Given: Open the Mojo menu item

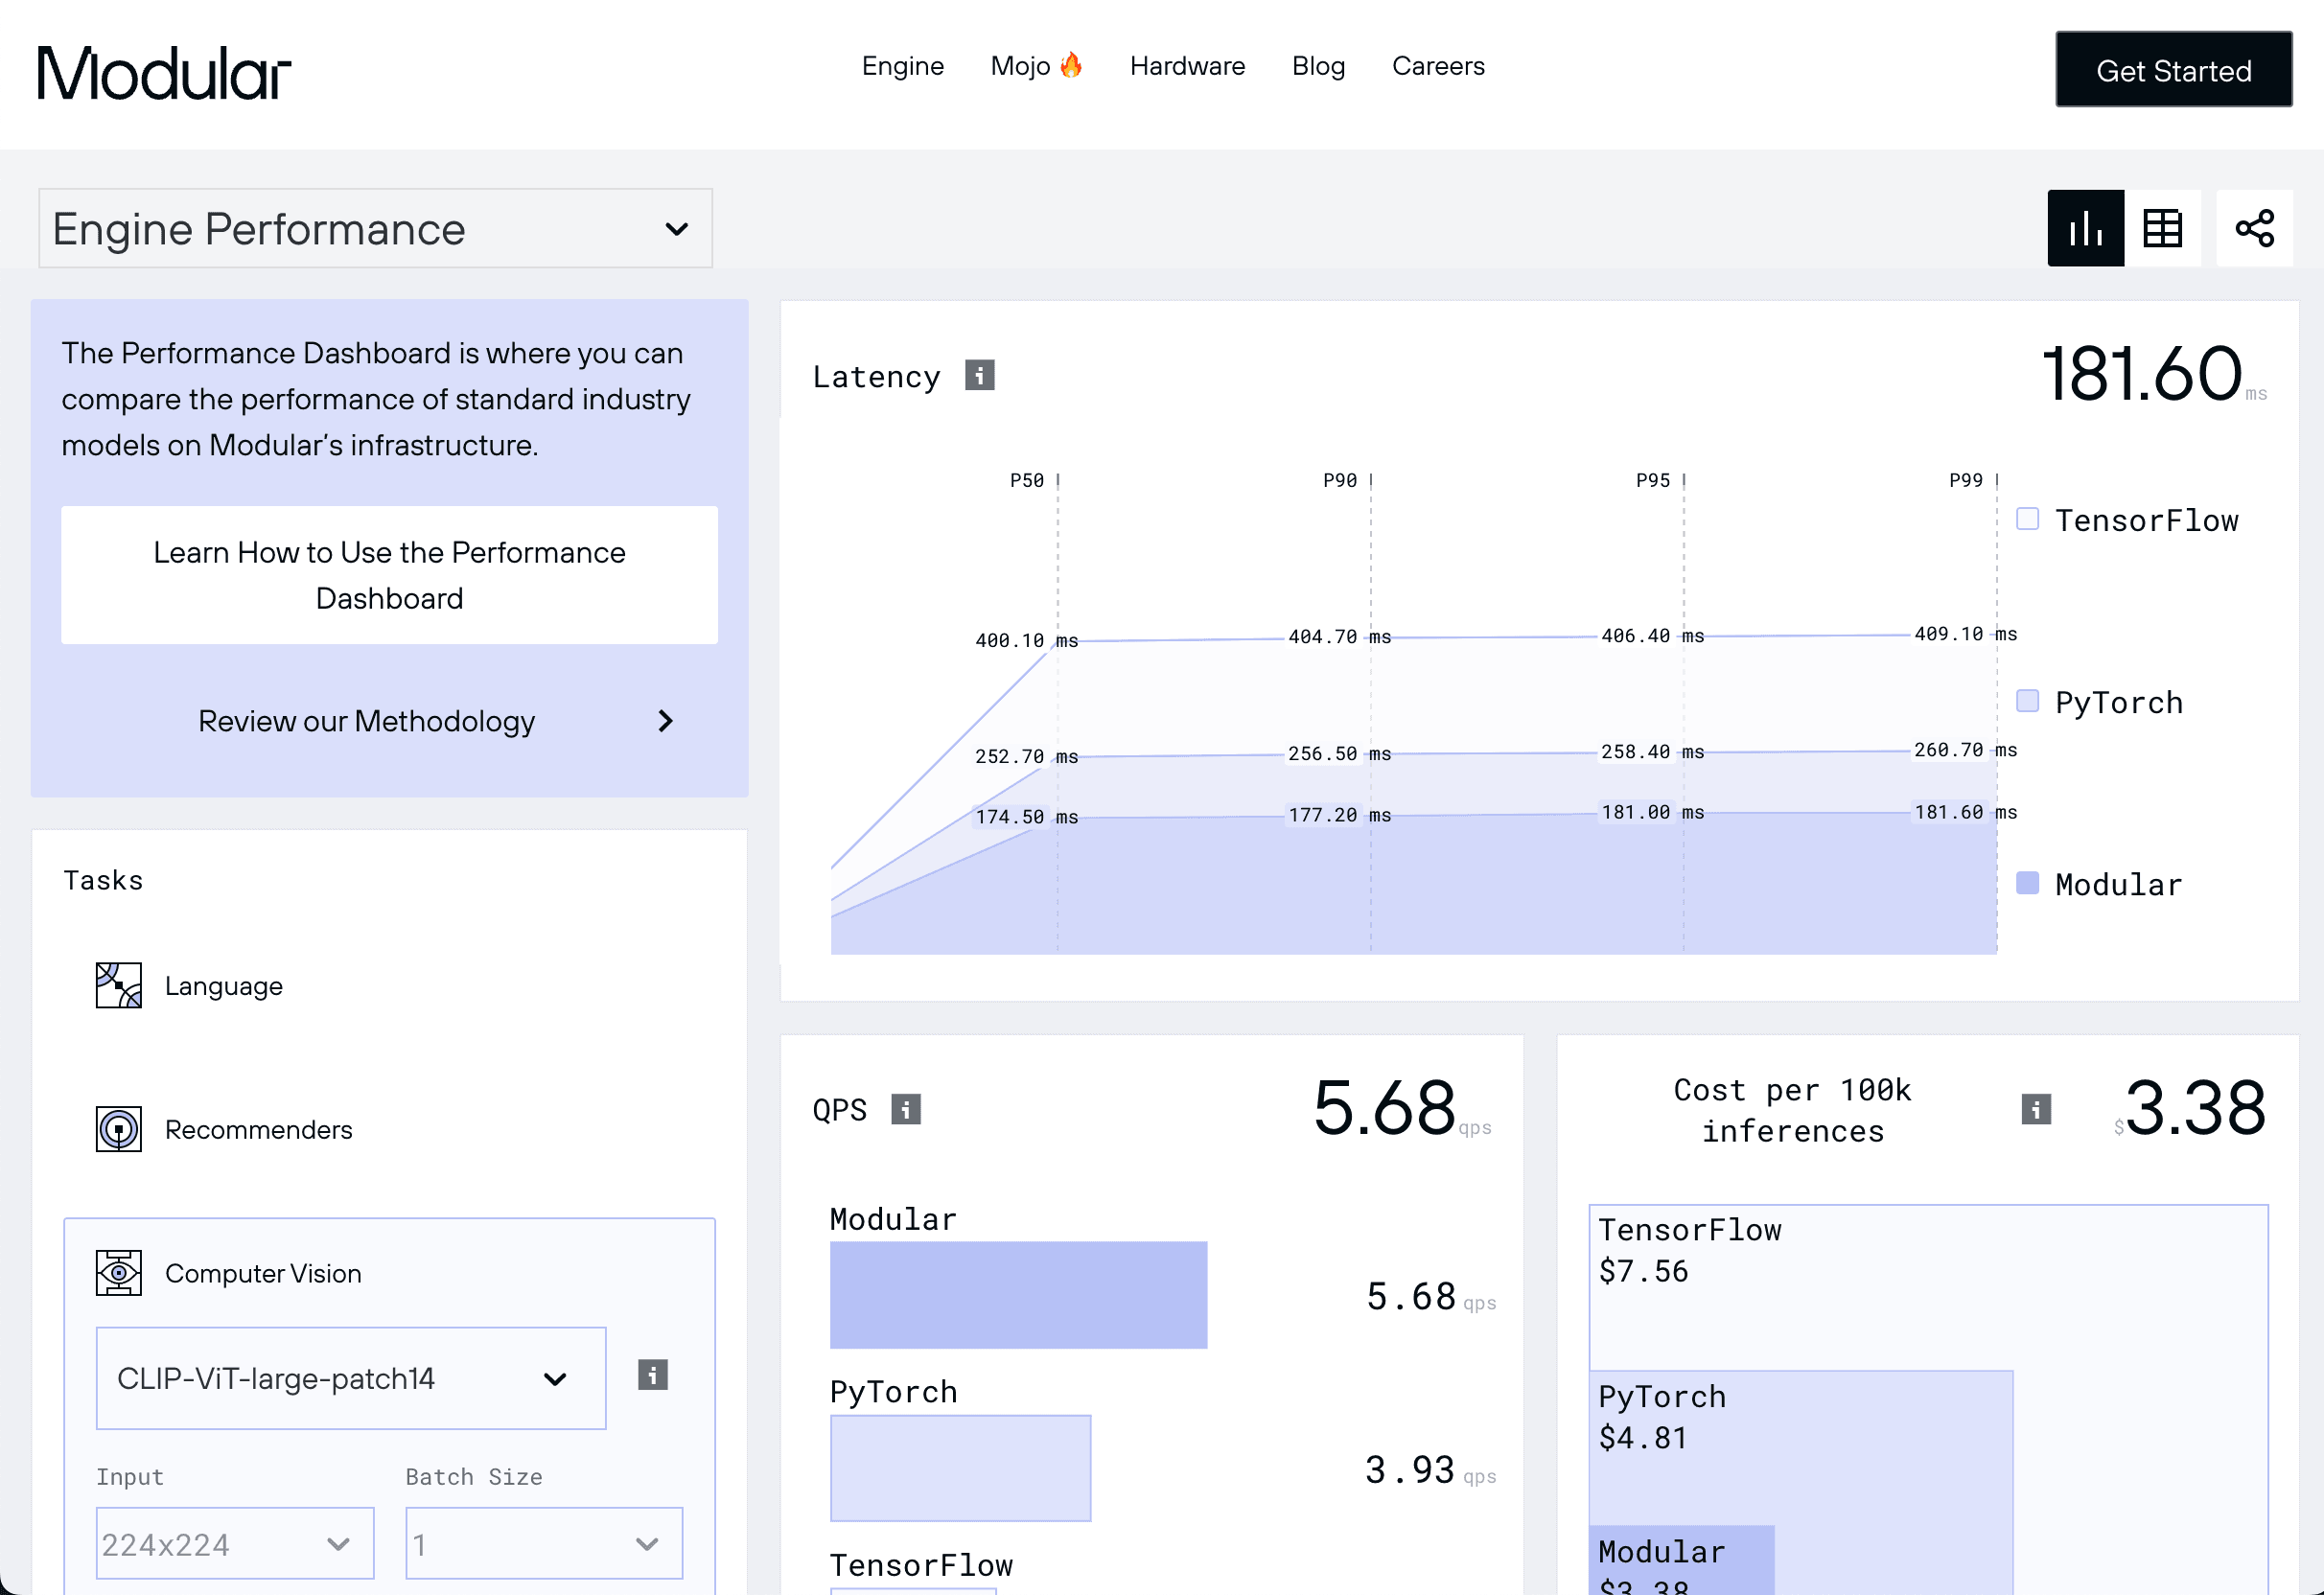Looking at the screenshot, I should coord(1036,66).
